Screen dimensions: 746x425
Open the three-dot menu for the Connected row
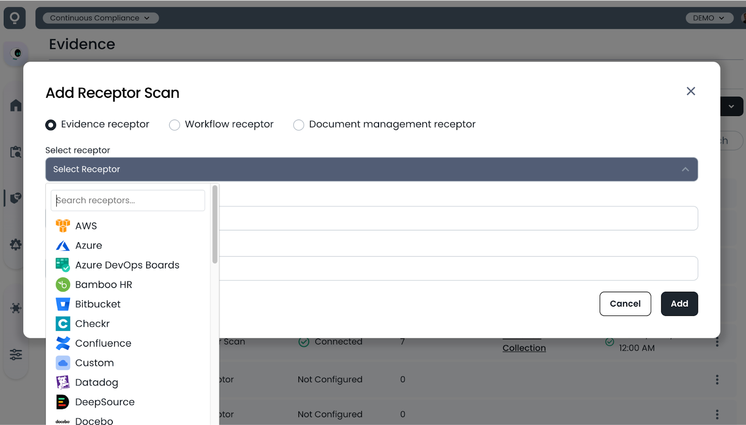click(717, 343)
